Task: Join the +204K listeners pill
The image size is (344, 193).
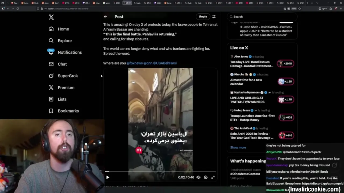Action: pyautogui.click(x=285, y=64)
